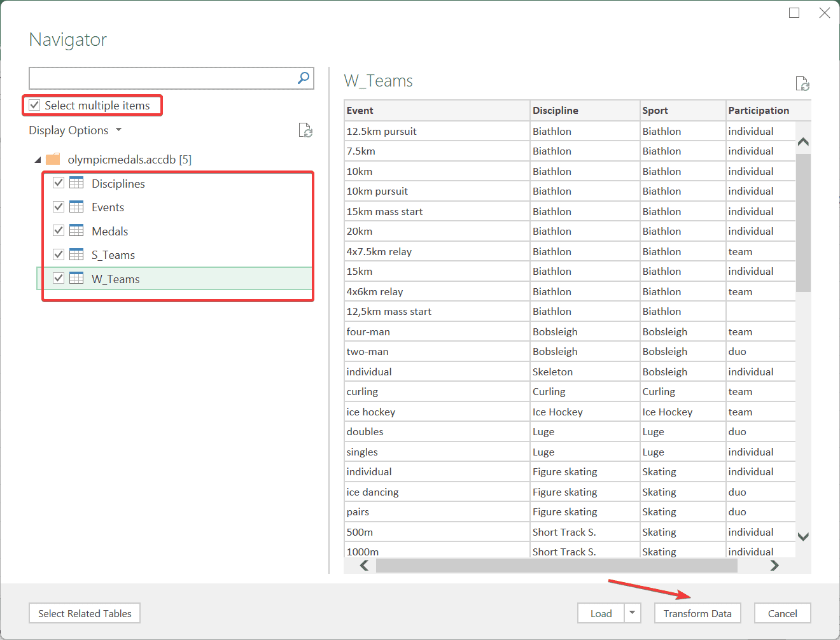Viewport: 840px width, 640px height.
Task: Open the Load button dropdown arrow
Action: [x=632, y=613]
